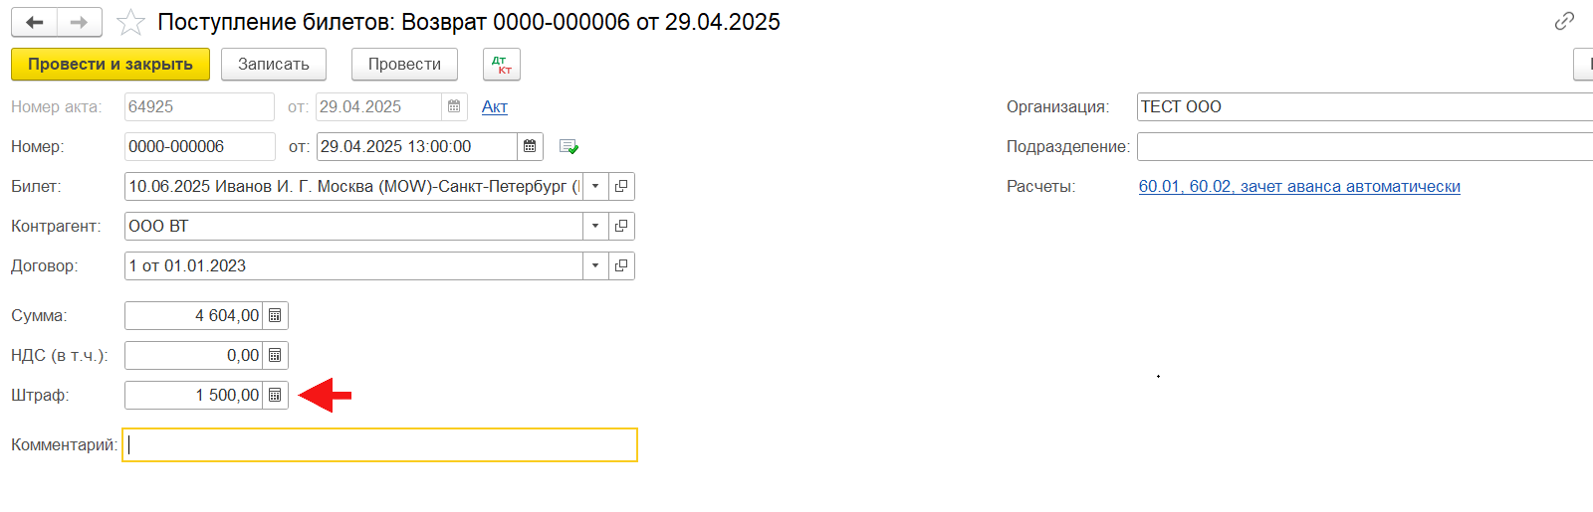Click the forward navigation arrow
1593x512 pixels.
(80, 22)
